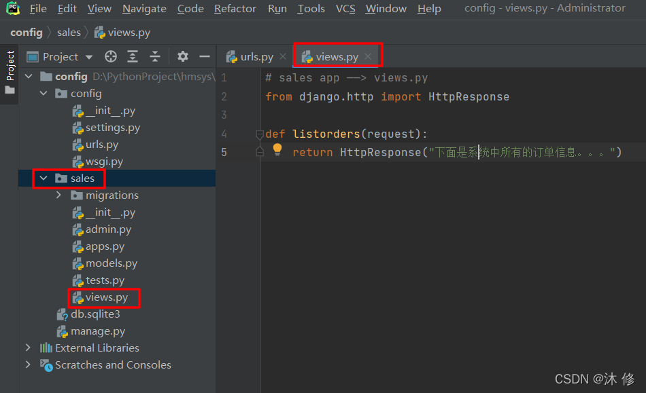Close the urls.py editor tab

[283, 56]
